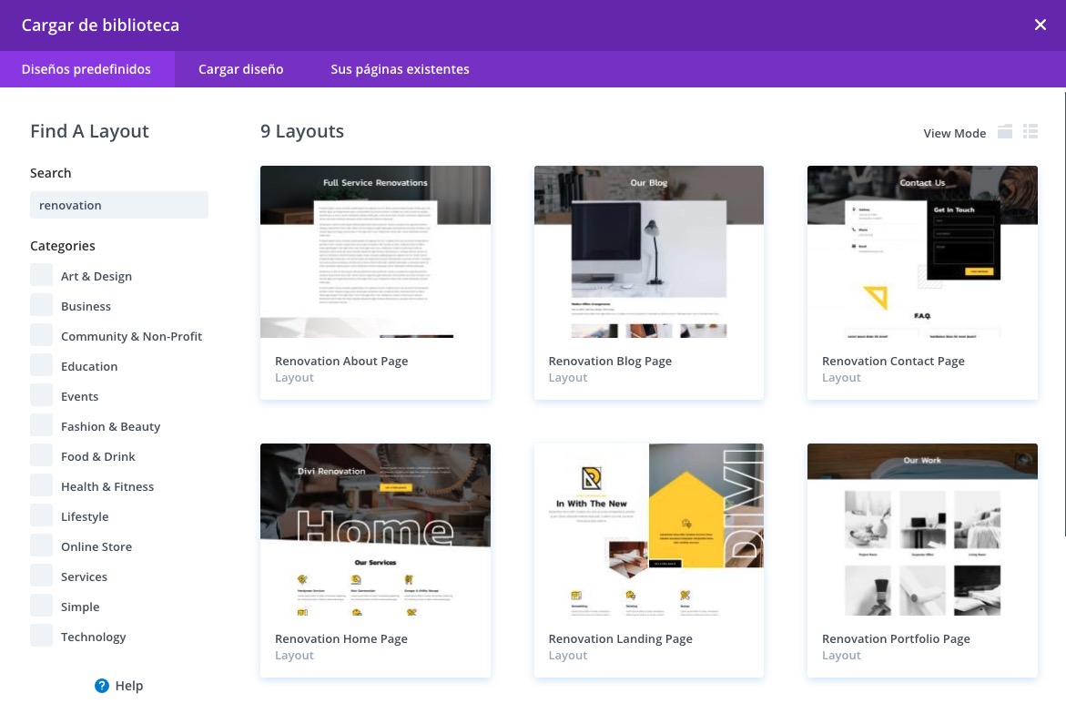Check the Art & Design category
This screenshot has height=714, width=1066.
42,276
